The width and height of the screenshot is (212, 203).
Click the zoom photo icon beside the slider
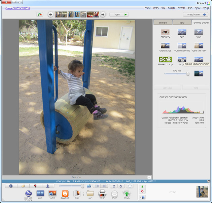coord(89,186)
